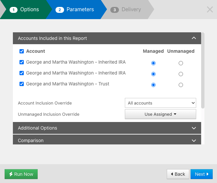Viewport: 217px width, 183px height.
Task: Set the Trust account to Unmanaged
Action: (181, 85)
